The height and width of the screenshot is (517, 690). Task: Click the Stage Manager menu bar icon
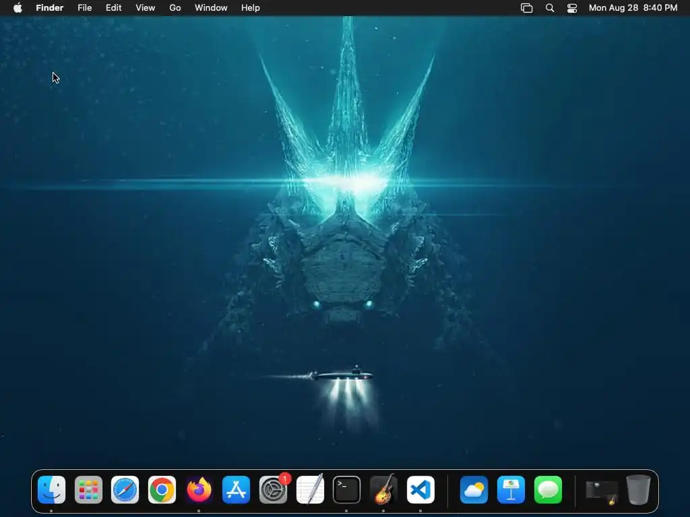527,7
